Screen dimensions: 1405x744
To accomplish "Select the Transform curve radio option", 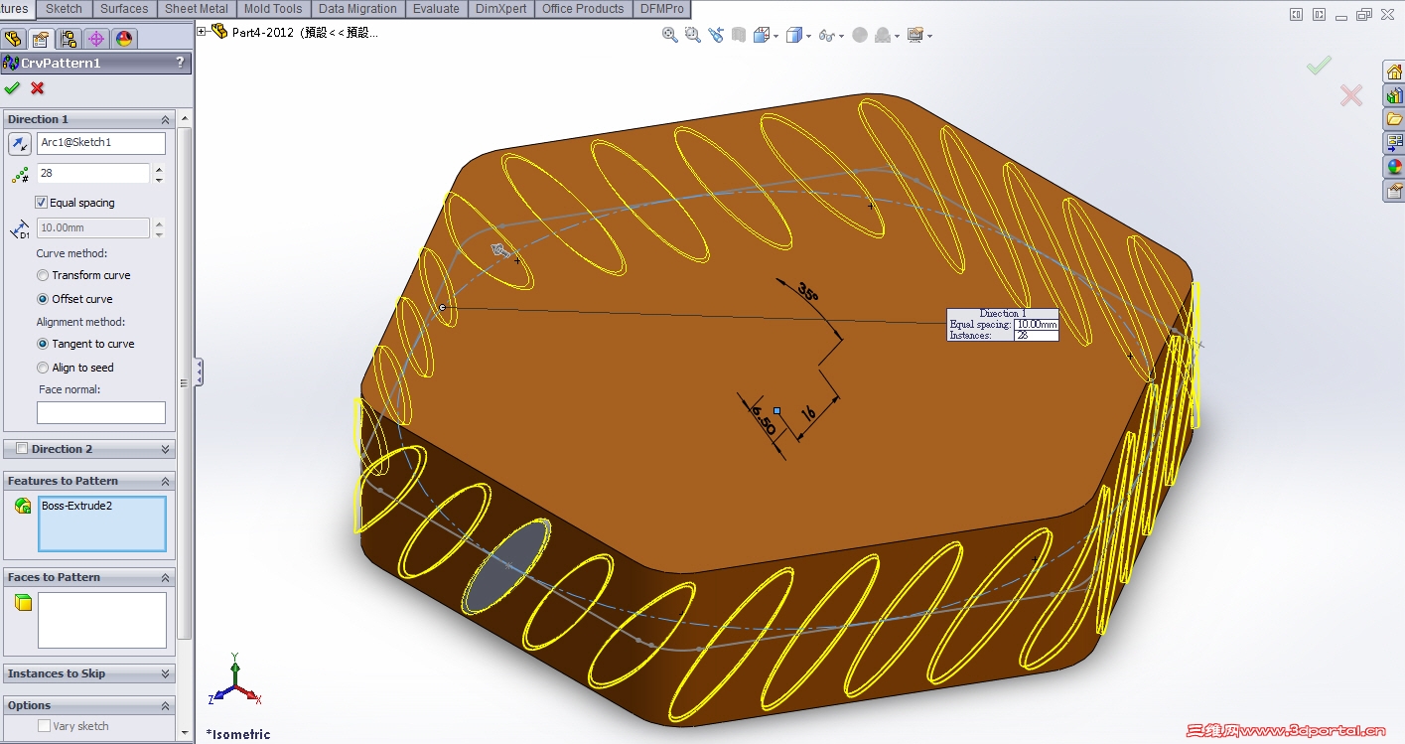I will point(43,275).
